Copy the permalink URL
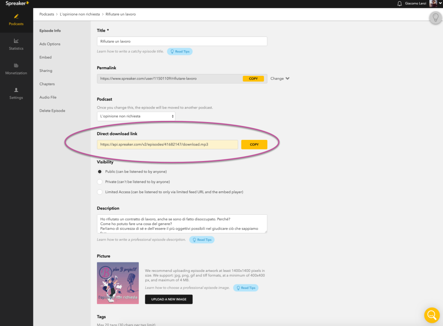This screenshot has width=443, height=326. coord(253,79)
